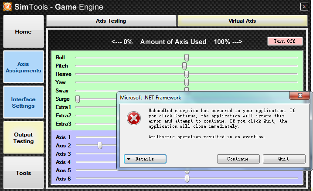Click the 'Extra3' axis label
Screen dimensions: 313x191
pyautogui.click(x=63, y=124)
